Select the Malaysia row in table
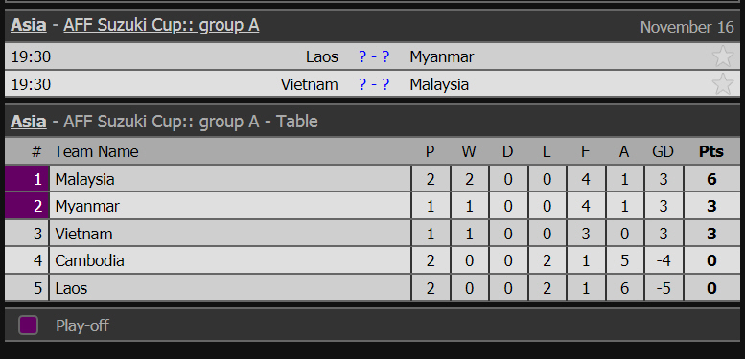The image size is (745, 359). point(372,179)
